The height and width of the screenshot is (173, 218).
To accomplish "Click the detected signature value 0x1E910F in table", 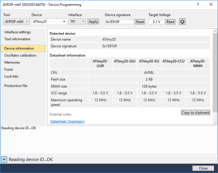I will click(109, 46).
